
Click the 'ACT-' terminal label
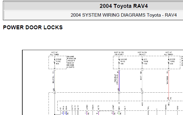coord(125,108)
